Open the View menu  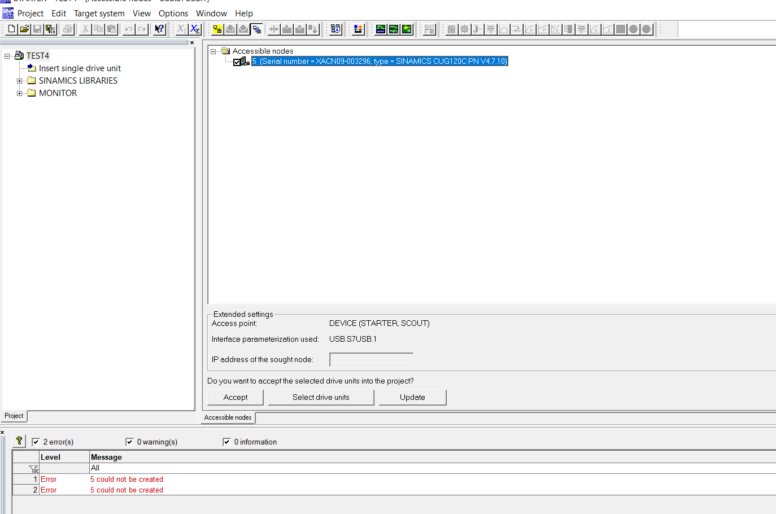pos(142,14)
